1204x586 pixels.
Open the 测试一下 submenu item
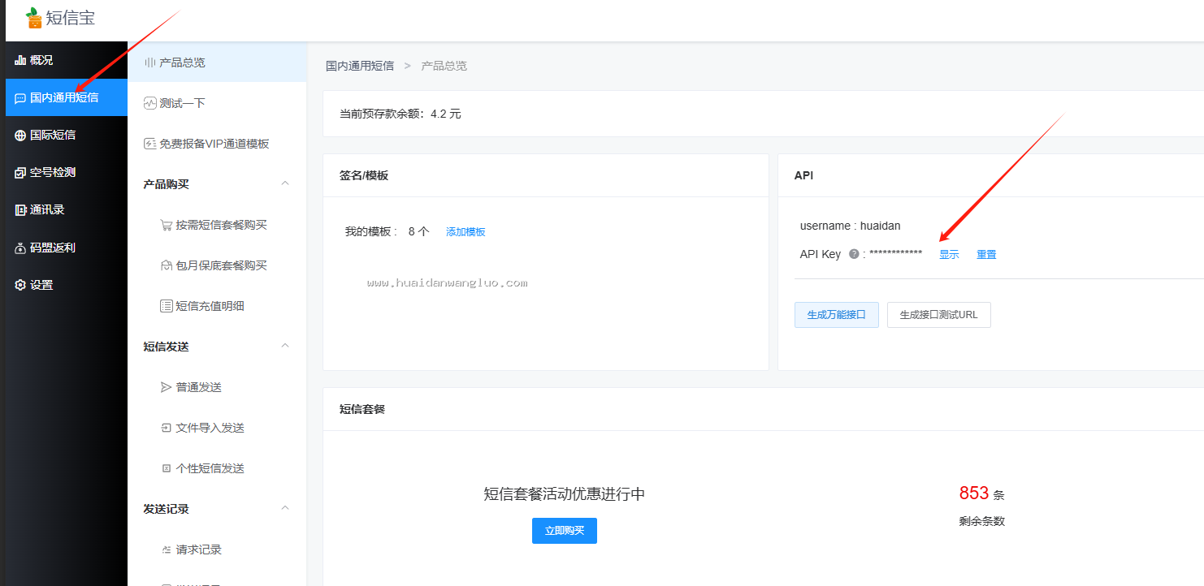tap(217, 103)
